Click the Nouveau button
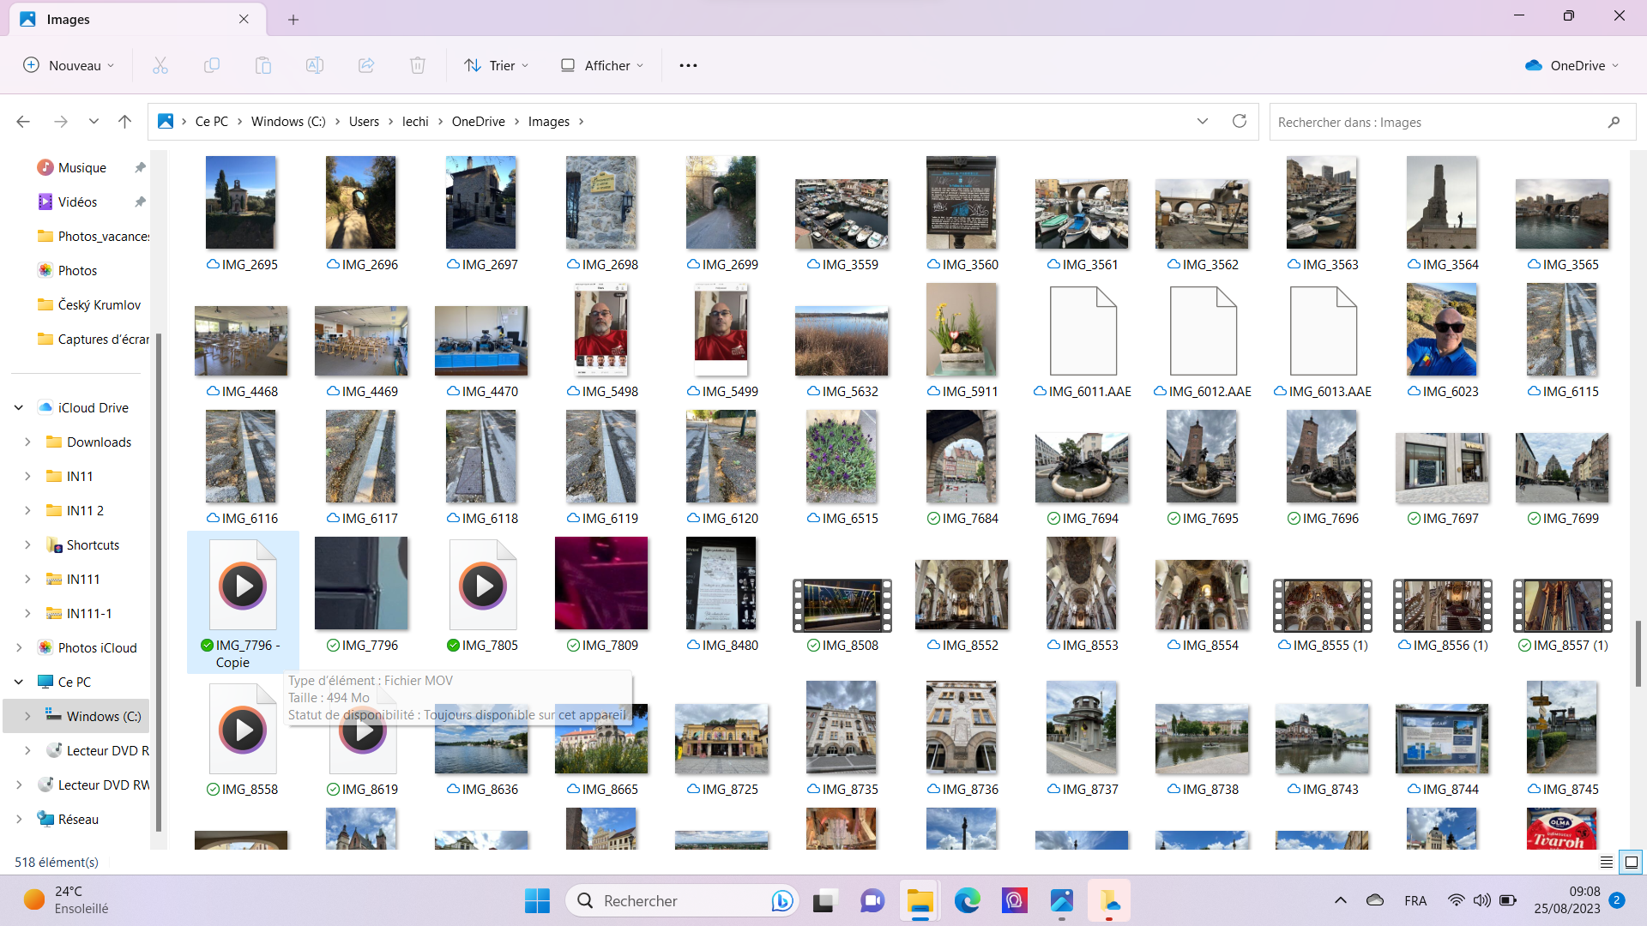The image size is (1647, 926). [x=69, y=65]
